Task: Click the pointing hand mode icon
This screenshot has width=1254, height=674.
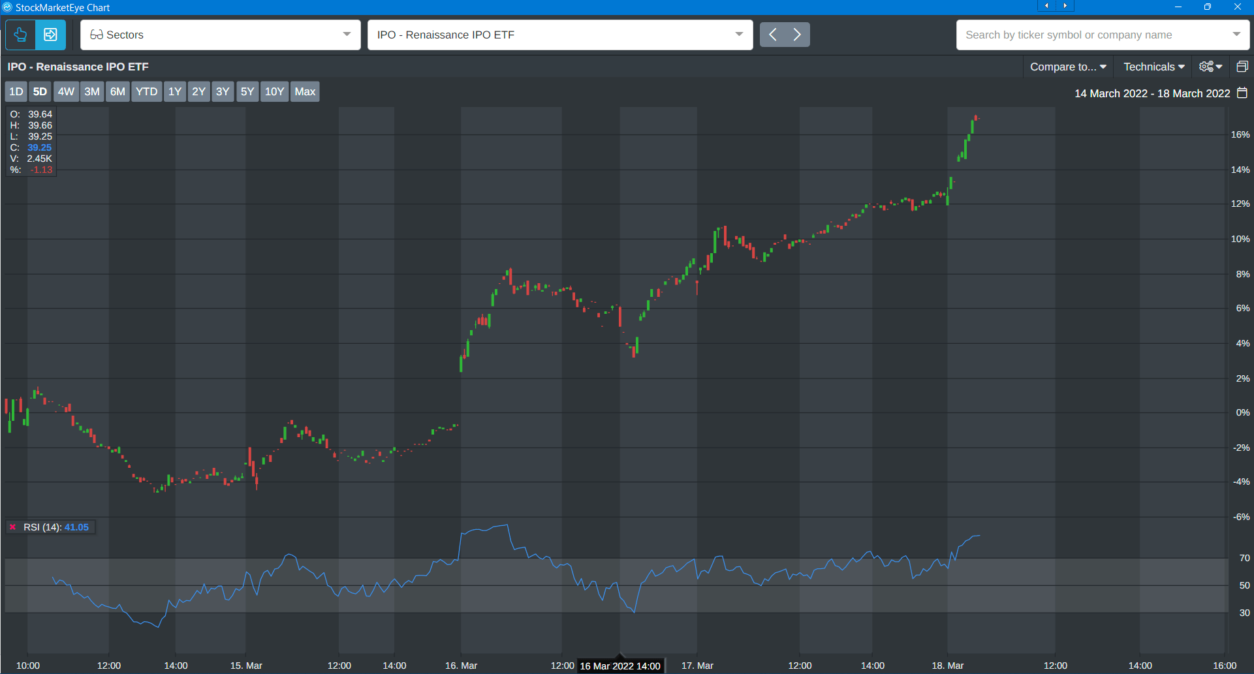Action: point(20,35)
